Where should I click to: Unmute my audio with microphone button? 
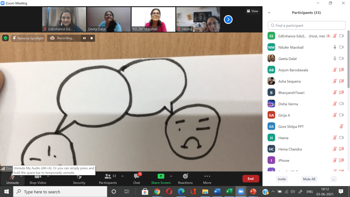(12, 177)
